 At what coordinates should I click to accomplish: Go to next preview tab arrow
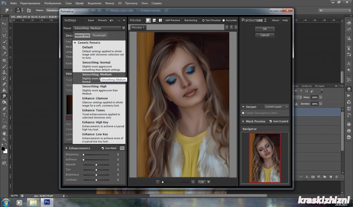tap(231, 27)
